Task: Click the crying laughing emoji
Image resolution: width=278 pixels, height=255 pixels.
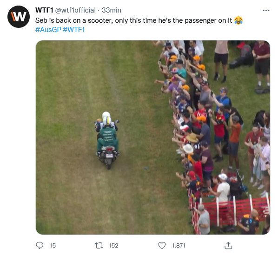Action: [238, 20]
